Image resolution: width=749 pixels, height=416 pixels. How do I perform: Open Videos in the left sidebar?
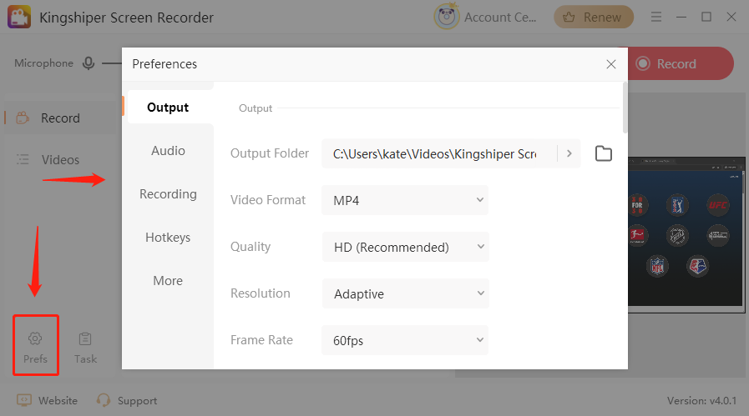click(x=60, y=160)
